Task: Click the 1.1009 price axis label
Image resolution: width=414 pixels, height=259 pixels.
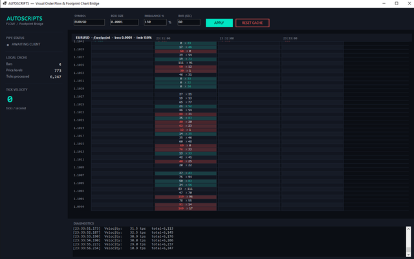Action: click(x=79, y=167)
